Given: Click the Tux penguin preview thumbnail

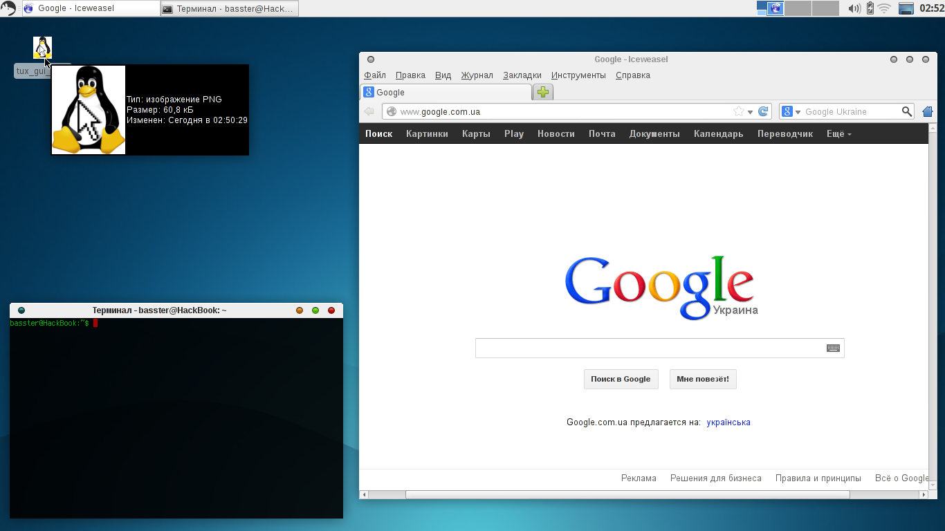Looking at the screenshot, I should 89,110.
